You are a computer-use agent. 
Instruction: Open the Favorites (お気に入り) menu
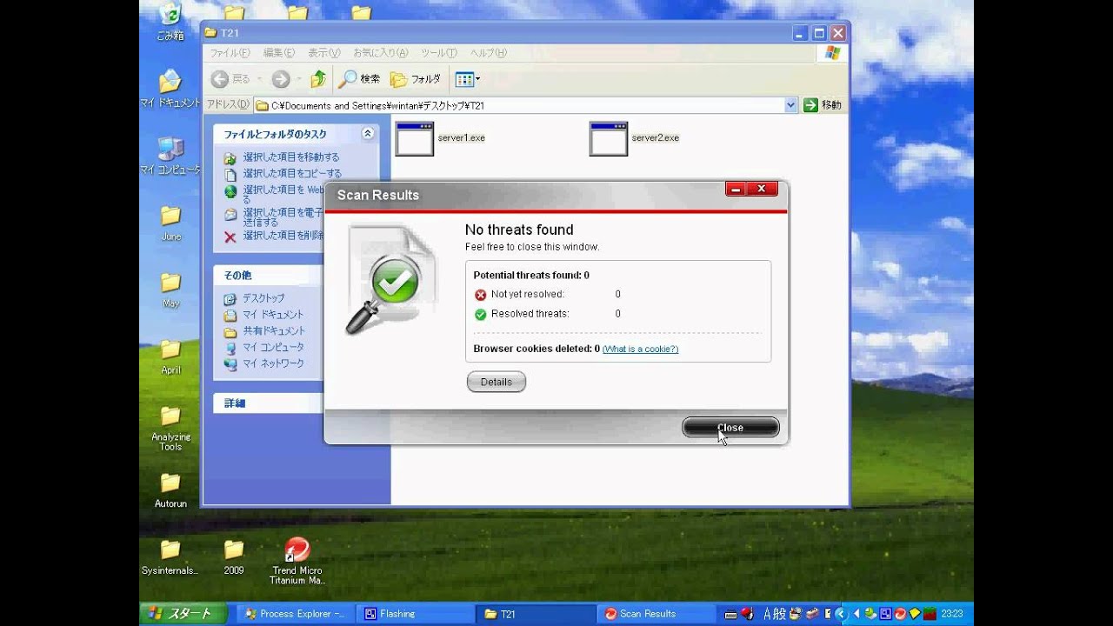click(x=381, y=53)
